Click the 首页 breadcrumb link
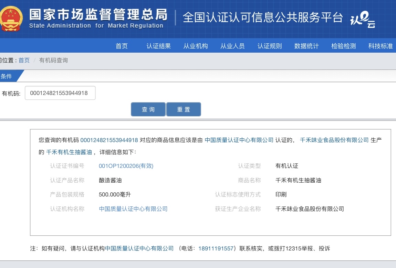 (24, 60)
